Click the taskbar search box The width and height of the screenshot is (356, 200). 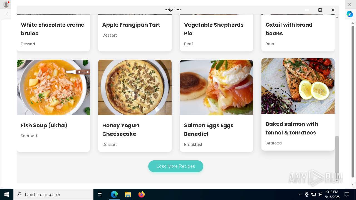point(53,194)
